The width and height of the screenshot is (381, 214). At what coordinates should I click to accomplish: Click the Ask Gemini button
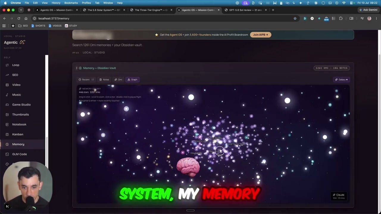pyautogui.click(x=368, y=10)
